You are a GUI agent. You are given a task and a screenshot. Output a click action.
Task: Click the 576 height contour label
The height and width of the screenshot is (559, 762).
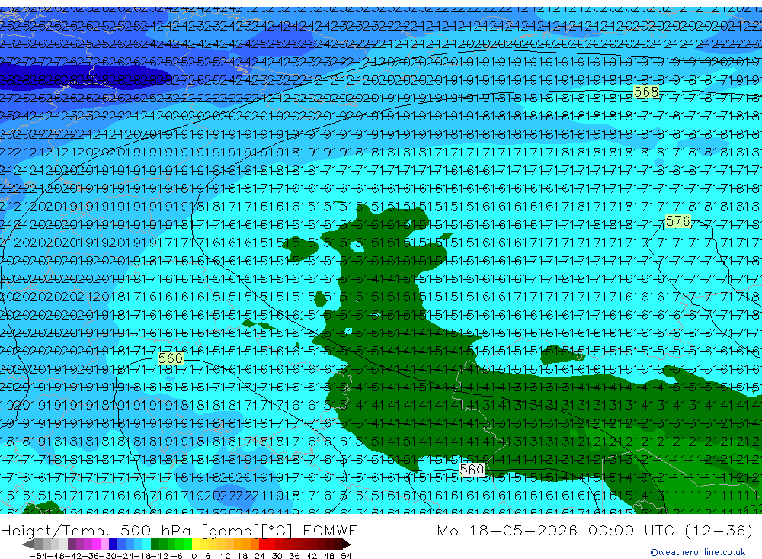[678, 221]
